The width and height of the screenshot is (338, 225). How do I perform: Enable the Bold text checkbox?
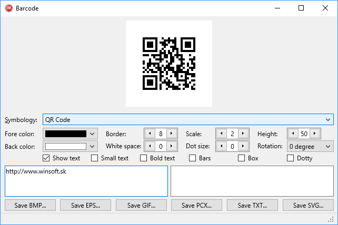click(x=143, y=158)
